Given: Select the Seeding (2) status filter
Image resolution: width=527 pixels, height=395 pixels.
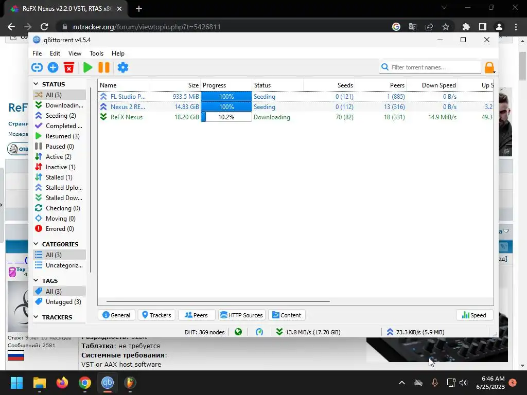Looking at the screenshot, I should click(x=60, y=116).
